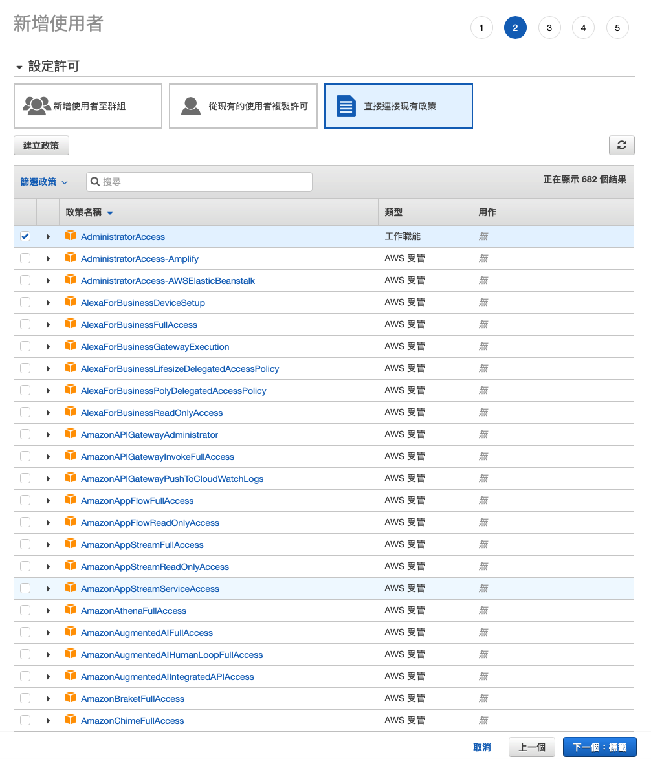Check the AdministratorAccess-Amplify checkbox

(25, 258)
